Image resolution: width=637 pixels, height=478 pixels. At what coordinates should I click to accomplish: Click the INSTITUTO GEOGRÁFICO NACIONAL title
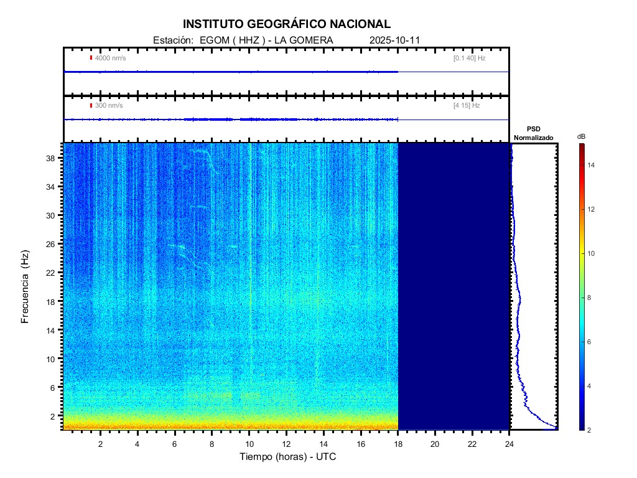click(287, 24)
